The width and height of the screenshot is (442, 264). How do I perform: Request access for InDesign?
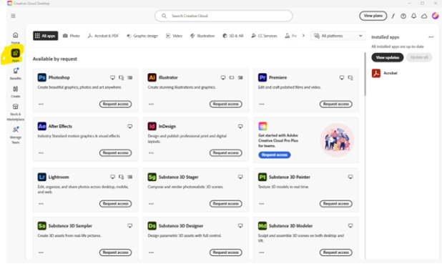[x=226, y=153]
